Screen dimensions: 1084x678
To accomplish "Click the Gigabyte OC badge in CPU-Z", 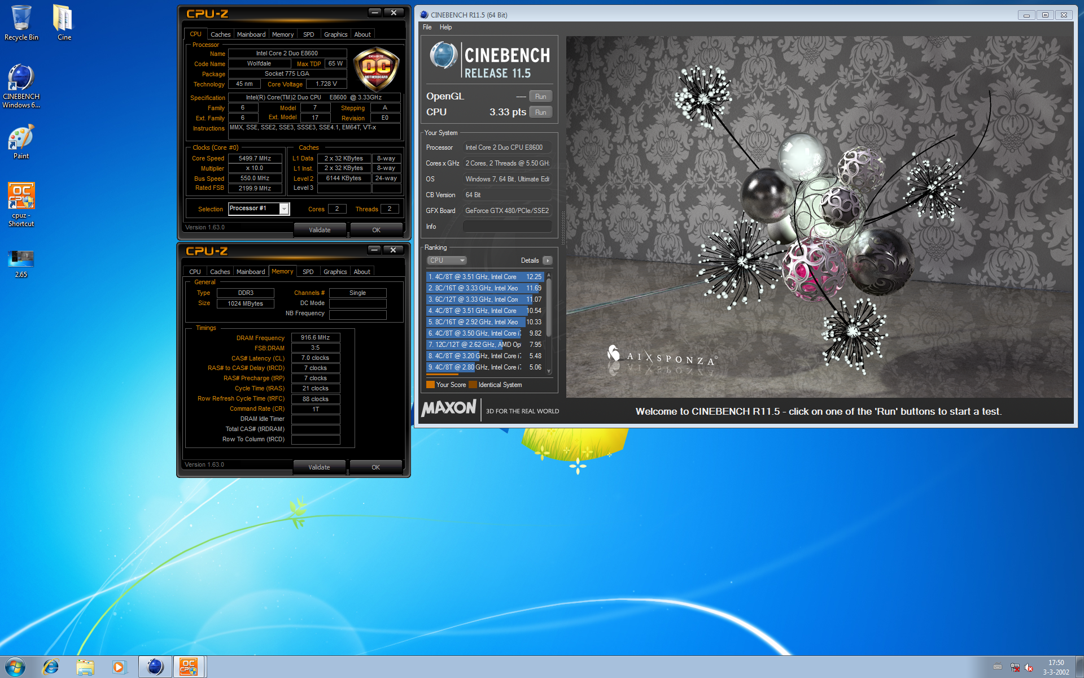I will (x=376, y=69).
